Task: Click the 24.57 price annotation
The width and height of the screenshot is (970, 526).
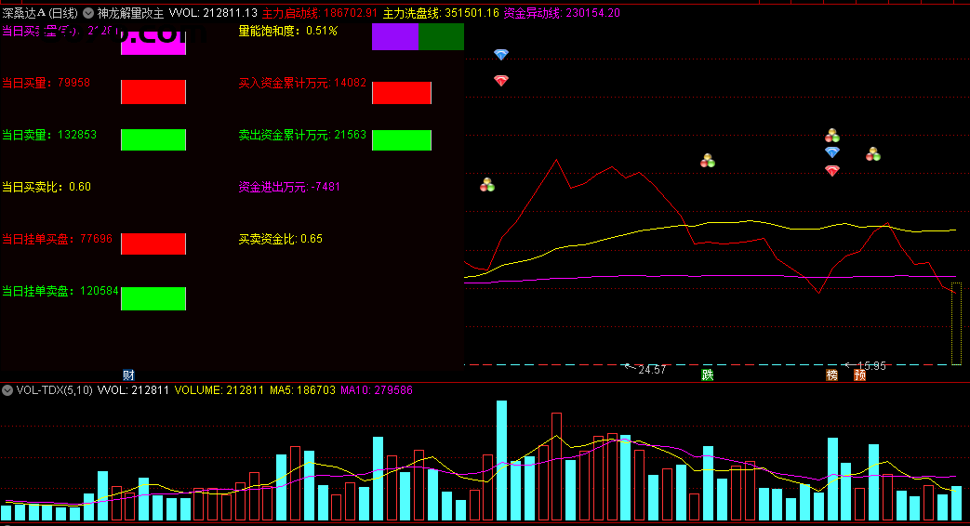Action: tap(652, 370)
